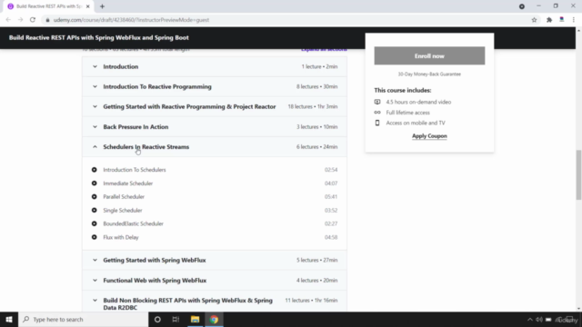Screen dimensions: 582x327
Task: Click the Introduction To Schedulers lecture title
Action: (135, 170)
